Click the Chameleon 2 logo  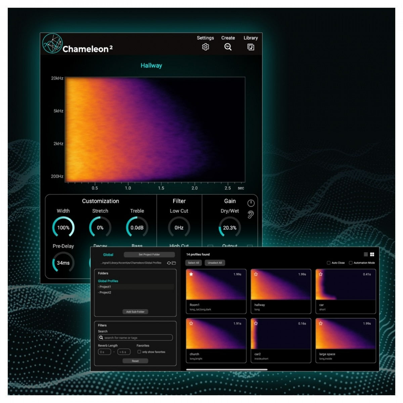point(78,44)
